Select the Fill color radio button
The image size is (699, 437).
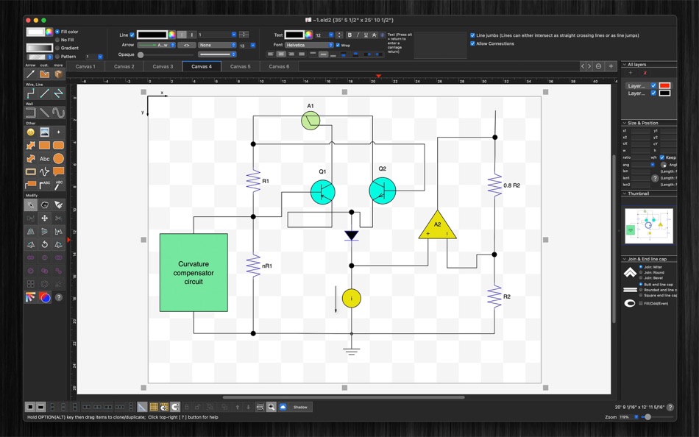coord(57,32)
